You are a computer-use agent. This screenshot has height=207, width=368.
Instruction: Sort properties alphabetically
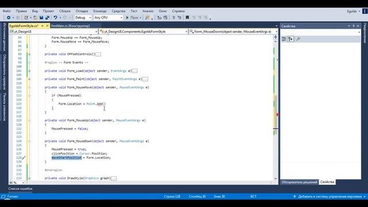coord(290,39)
